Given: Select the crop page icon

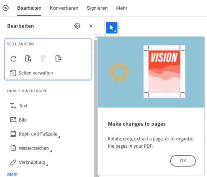Looking at the screenshot, I should point(28,59).
